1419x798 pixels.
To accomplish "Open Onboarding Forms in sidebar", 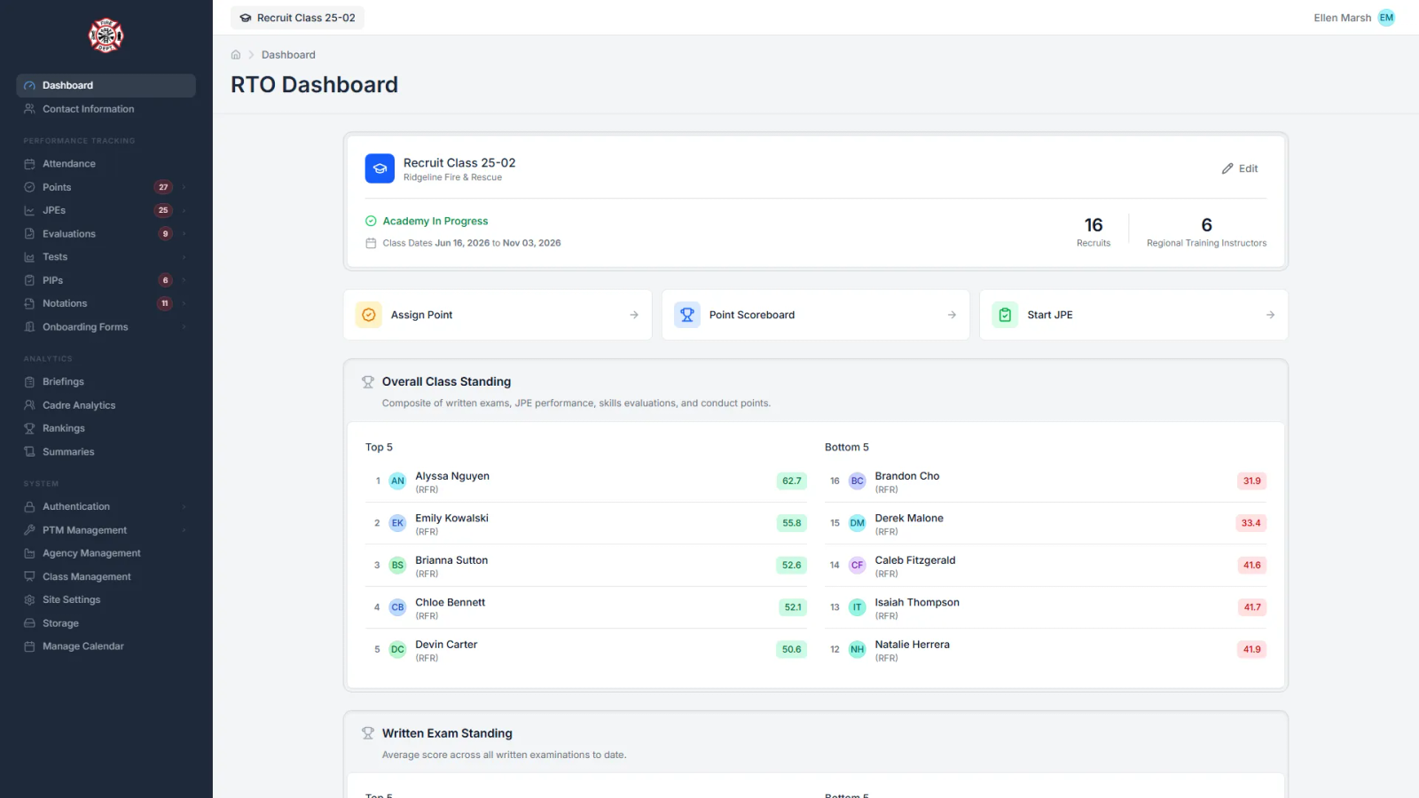I will [x=106, y=327].
